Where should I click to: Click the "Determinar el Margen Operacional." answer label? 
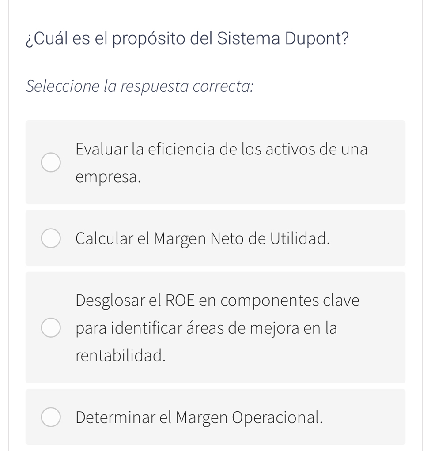pos(199,417)
